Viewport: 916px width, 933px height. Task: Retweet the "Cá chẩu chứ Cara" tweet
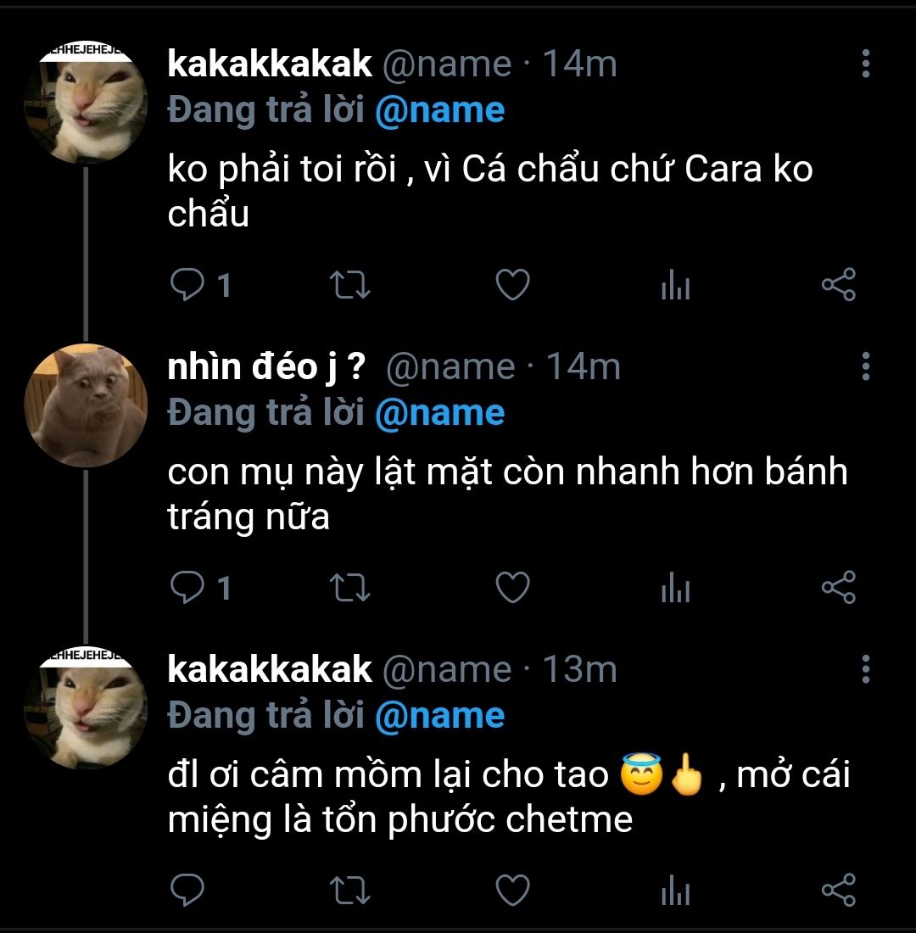point(349,286)
